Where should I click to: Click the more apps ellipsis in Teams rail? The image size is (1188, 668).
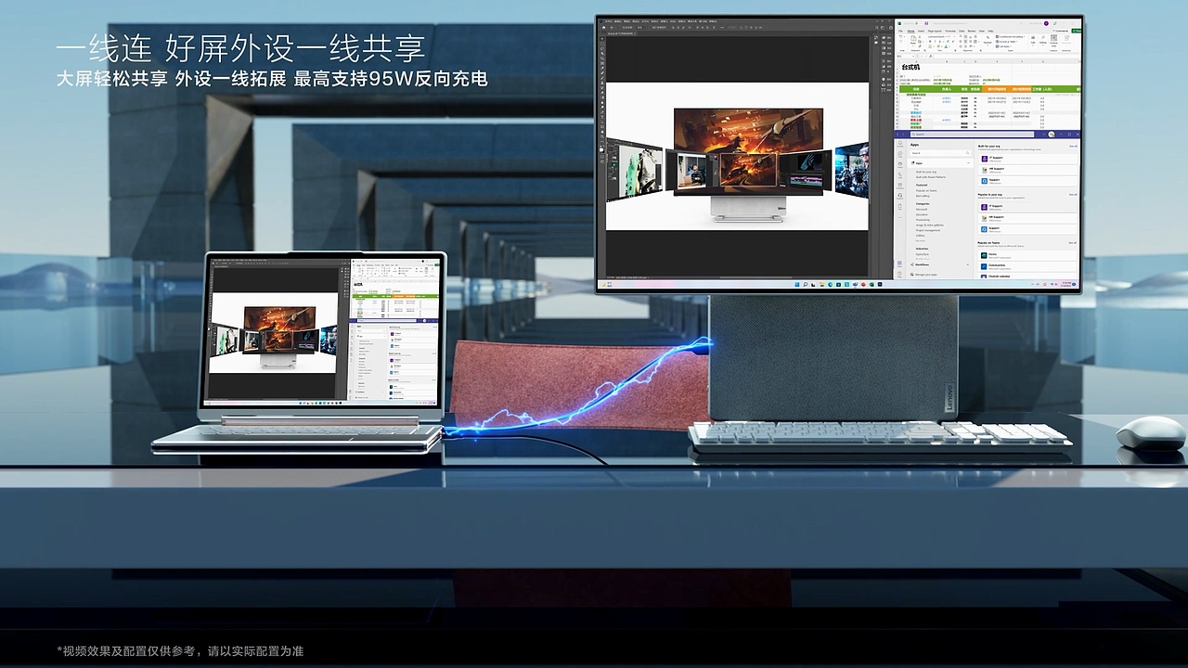click(x=900, y=217)
